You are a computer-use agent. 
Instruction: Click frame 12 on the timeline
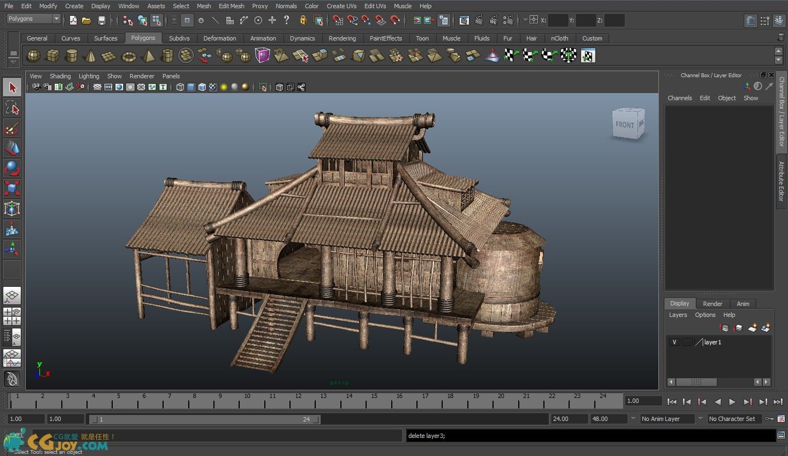pos(298,400)
